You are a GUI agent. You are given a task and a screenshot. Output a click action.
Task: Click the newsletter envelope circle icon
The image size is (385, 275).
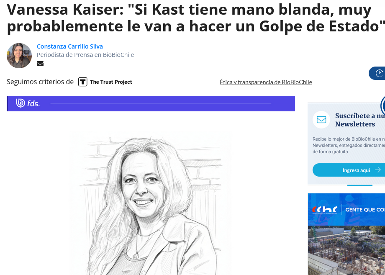point(321,120)
